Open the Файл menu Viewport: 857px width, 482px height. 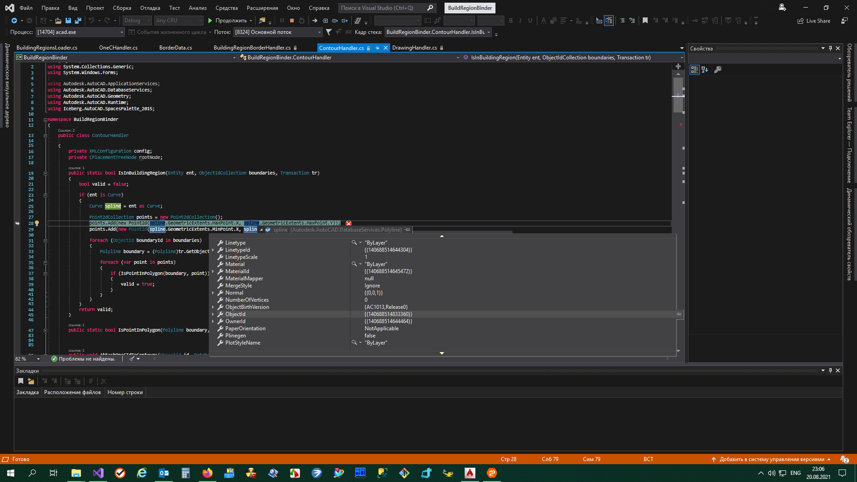[26, 8]
